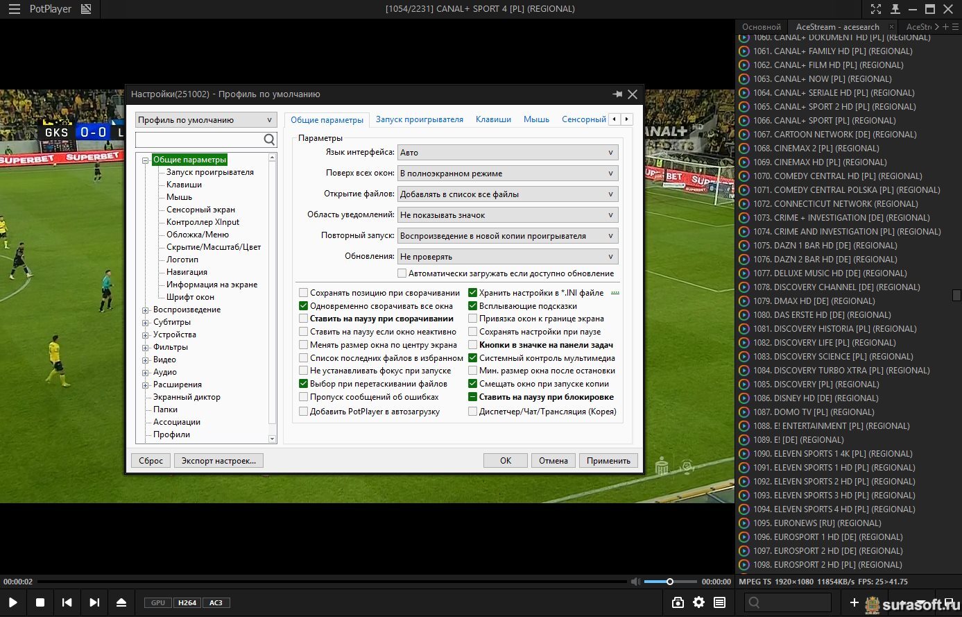
Task: Open the 'Язык интерфейса' dropdown
Action: pos(507,153)
